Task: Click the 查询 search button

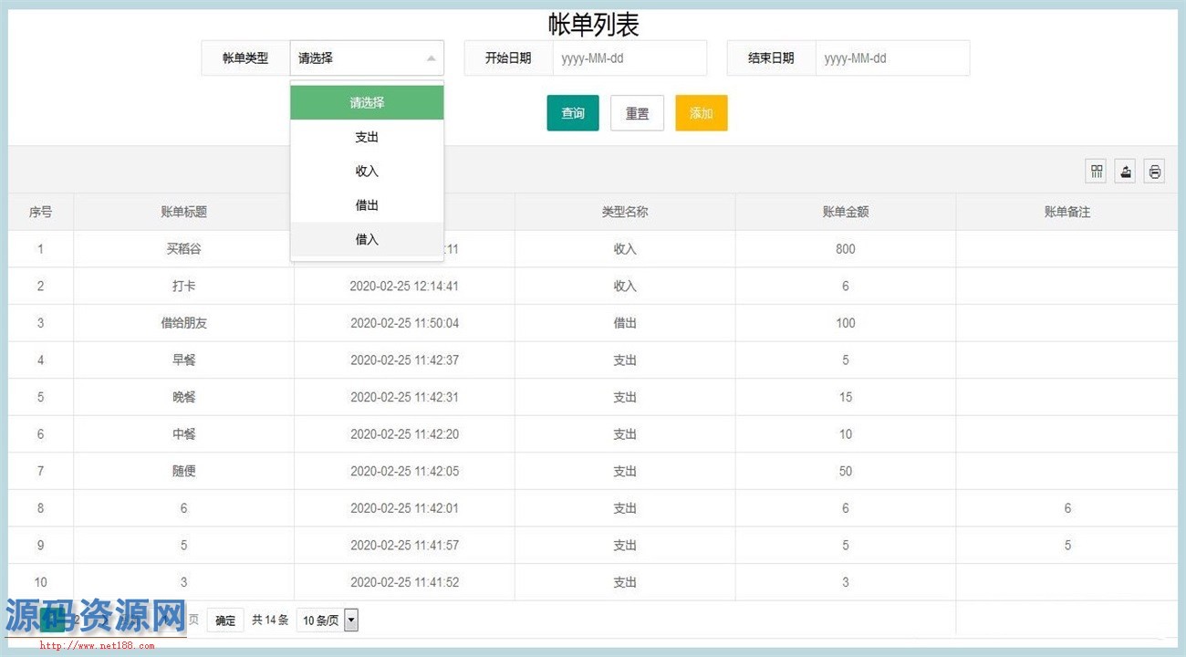Action: point(573,113)
